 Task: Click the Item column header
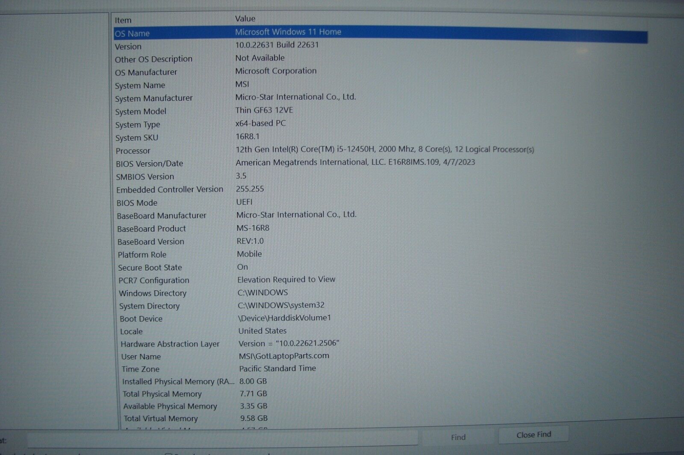coord(123,20)
